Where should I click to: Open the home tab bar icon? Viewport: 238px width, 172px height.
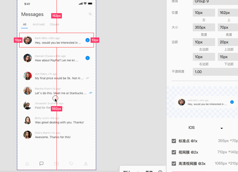(27, 164)
